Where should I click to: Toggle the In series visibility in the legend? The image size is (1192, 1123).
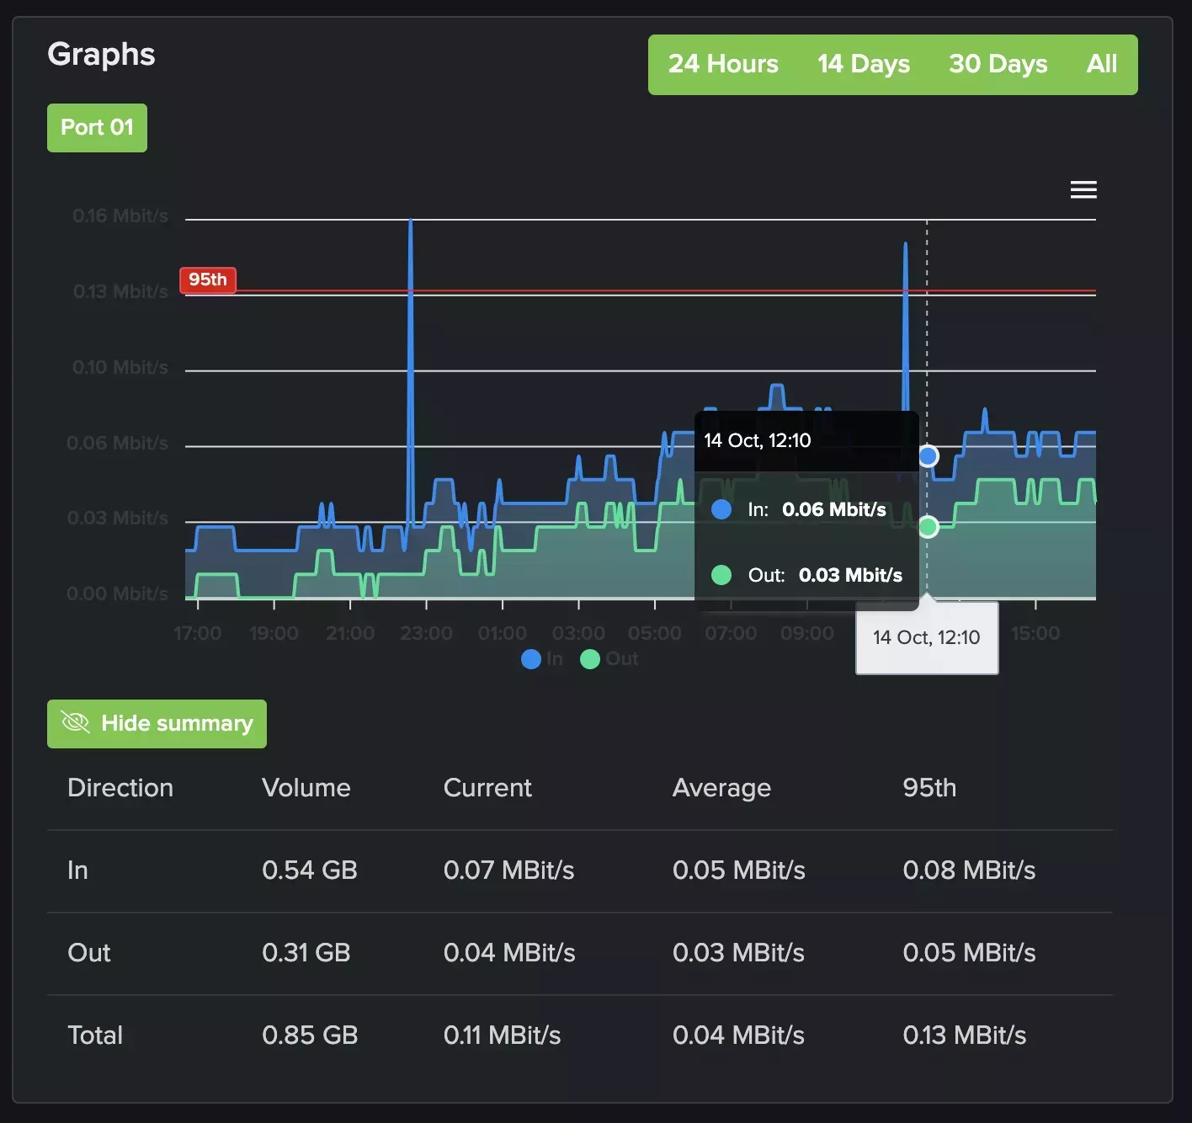(x=543, y=659)
